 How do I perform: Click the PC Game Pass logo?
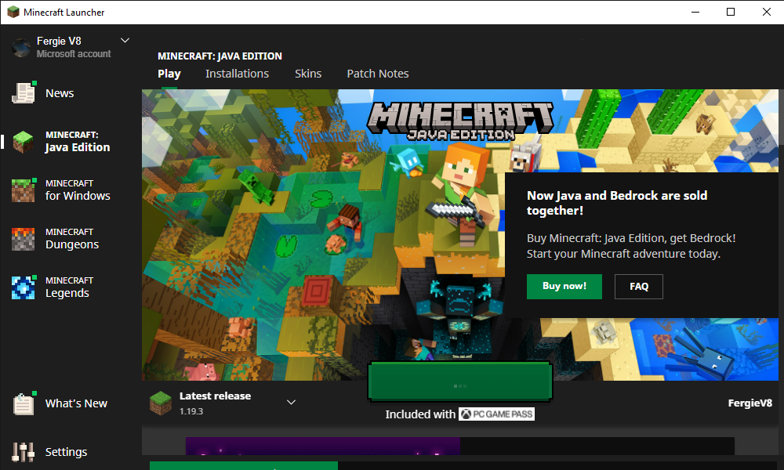tap(496, 414)
